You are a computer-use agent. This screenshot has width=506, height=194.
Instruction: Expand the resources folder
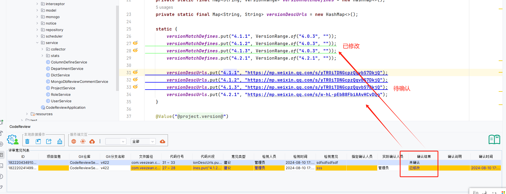[x=27, y=114]
